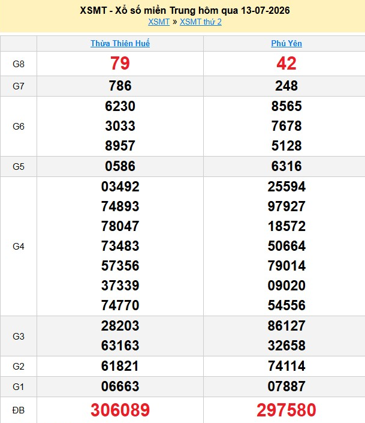Select G4 number 57356
The height and width of the screenshot is (423, 365).
tap(120, 266)
